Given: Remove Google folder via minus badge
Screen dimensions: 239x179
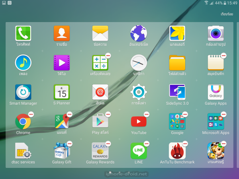Looking at the screenshot, I should coord(185,114).
